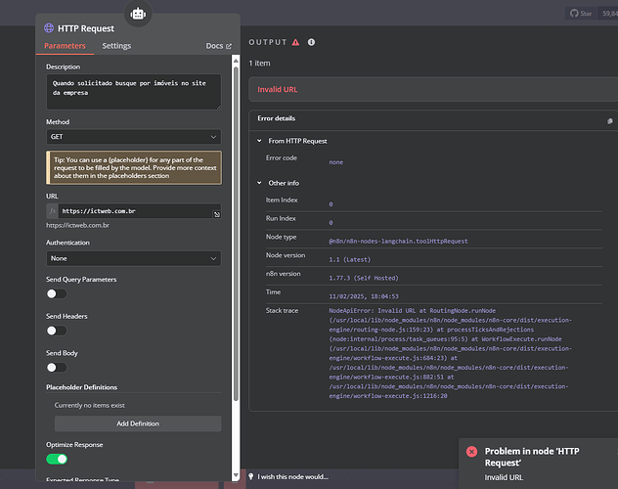Click the parameters panel scrollbar thumb
This screenshot has width=618, height=489.
[236, 234]
